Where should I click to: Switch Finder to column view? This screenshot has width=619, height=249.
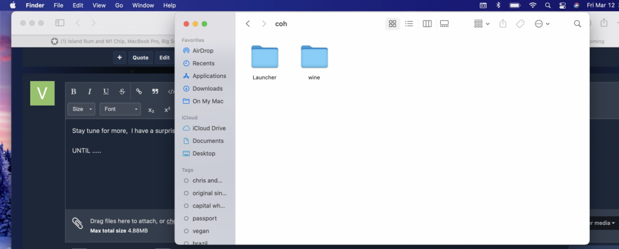click(x=427, y=23)
